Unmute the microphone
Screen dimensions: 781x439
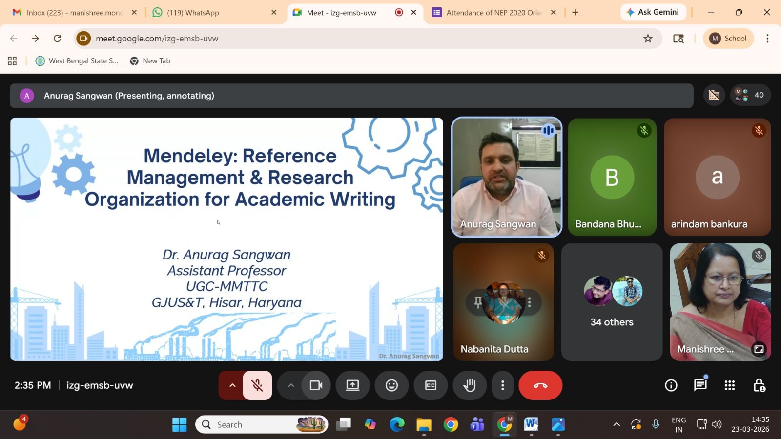[x=257, y=385]
